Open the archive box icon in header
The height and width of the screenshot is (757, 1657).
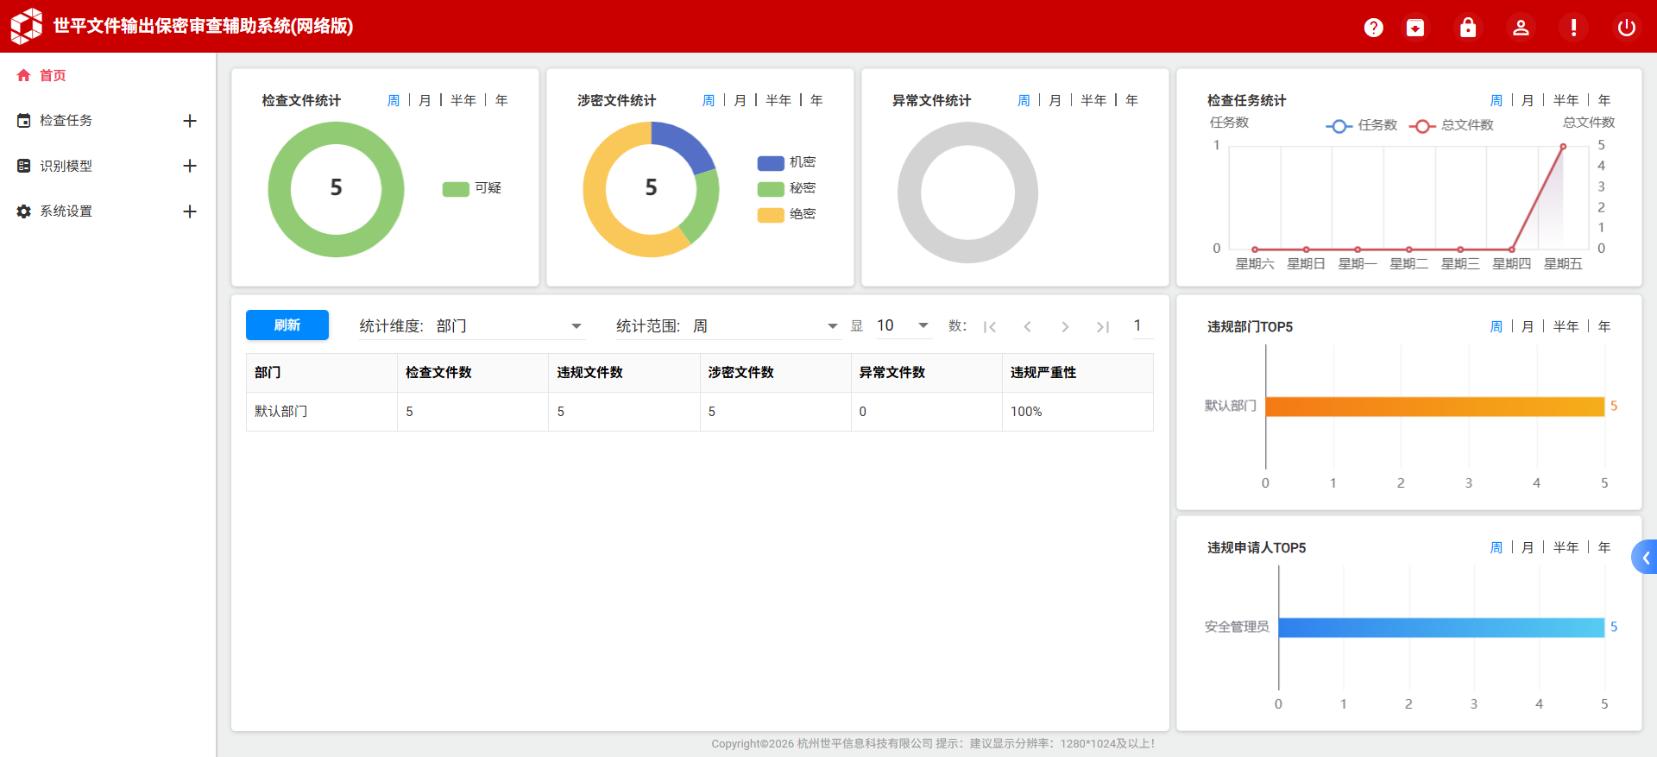pos(1415,28)
